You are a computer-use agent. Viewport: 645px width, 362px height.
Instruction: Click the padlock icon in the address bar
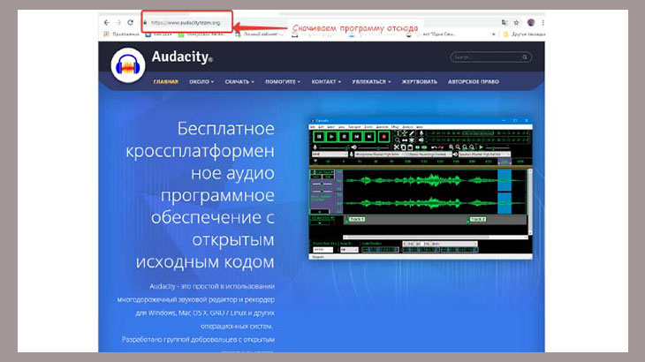[145, 23]
